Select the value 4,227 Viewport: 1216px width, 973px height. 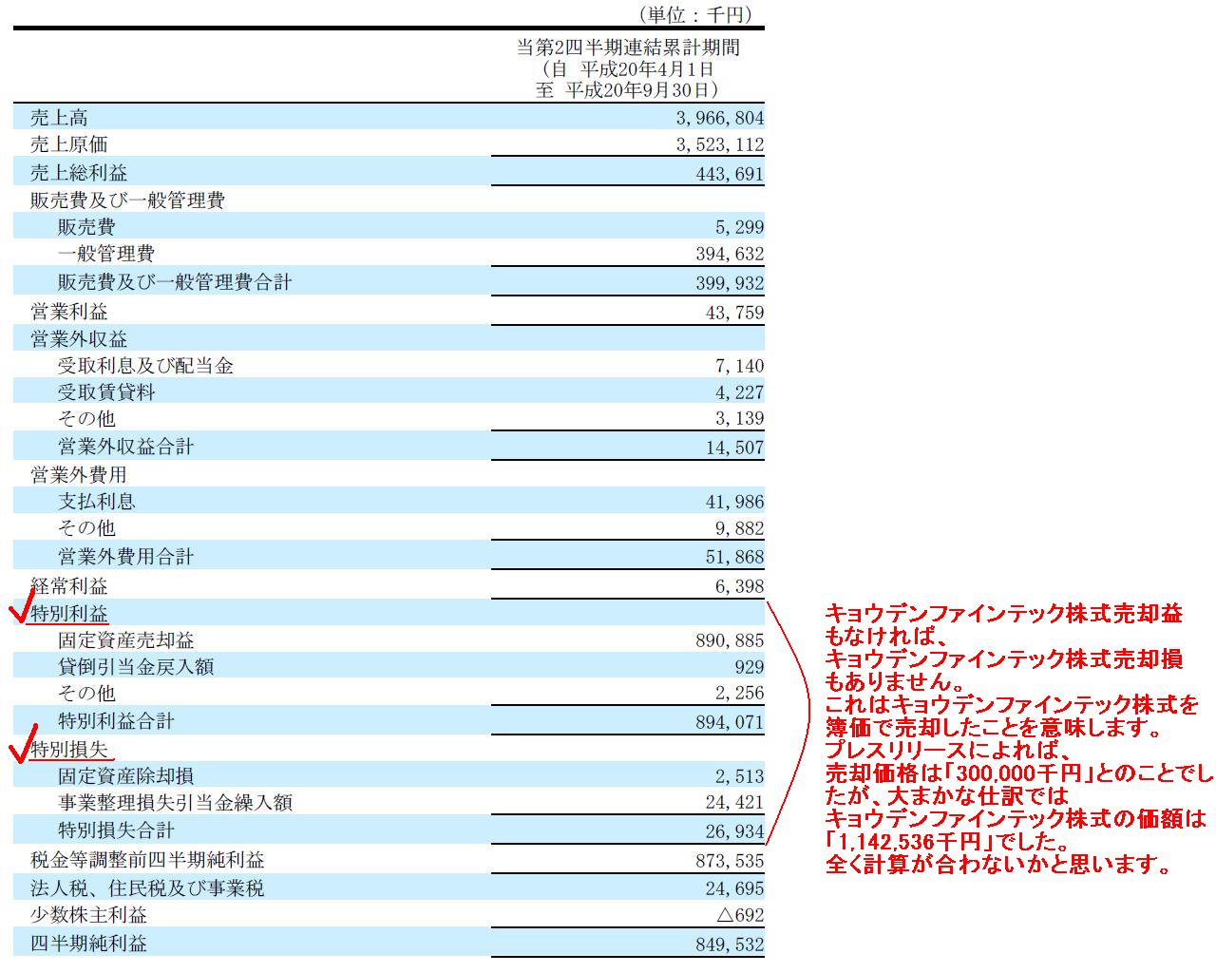742,392
